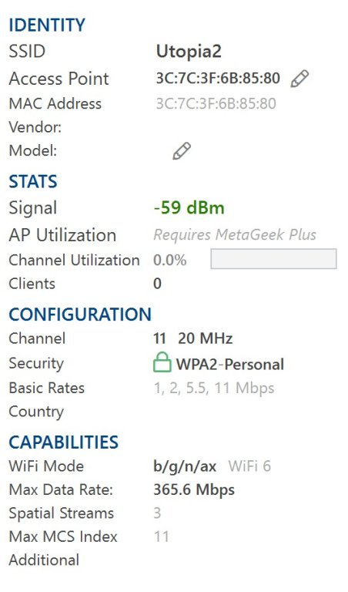
Task: Select the Utopia2 SSID value
Action: click(189, 52)
